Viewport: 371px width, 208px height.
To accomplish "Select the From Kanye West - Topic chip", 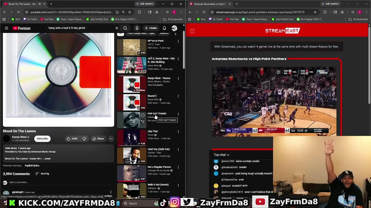I will click(x=141, y=34).
